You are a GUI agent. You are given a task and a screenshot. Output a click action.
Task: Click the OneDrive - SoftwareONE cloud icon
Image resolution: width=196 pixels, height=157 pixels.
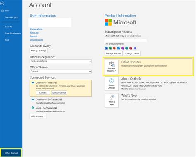point(33,99)
